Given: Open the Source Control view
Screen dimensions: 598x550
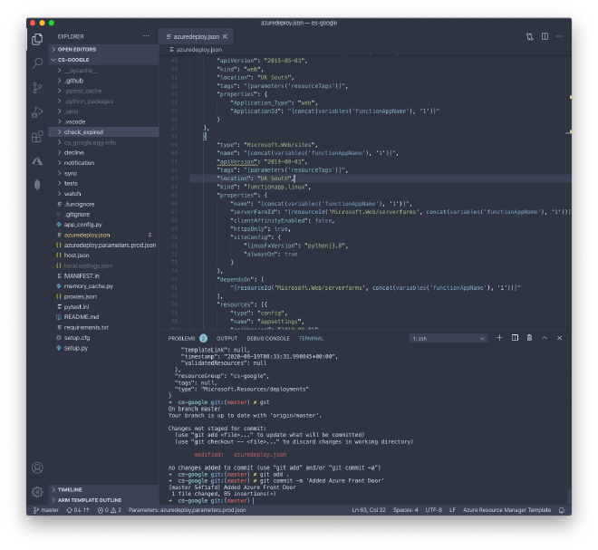Looking at the screenshot, I should pyautogui.click(x=37, y=88).
